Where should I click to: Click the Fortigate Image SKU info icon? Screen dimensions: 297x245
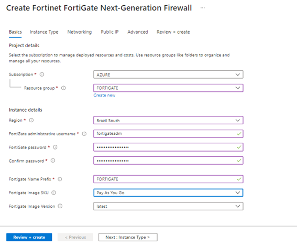(54, 193)
